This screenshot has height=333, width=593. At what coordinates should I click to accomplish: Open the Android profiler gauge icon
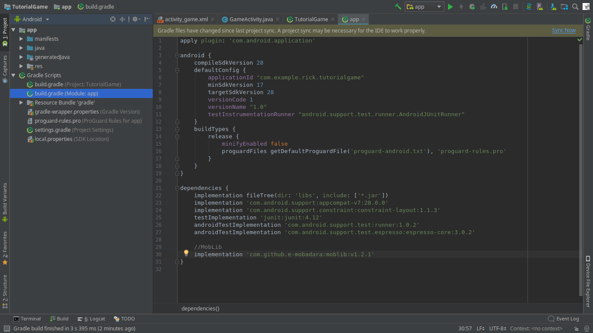(x=494, y=7)
